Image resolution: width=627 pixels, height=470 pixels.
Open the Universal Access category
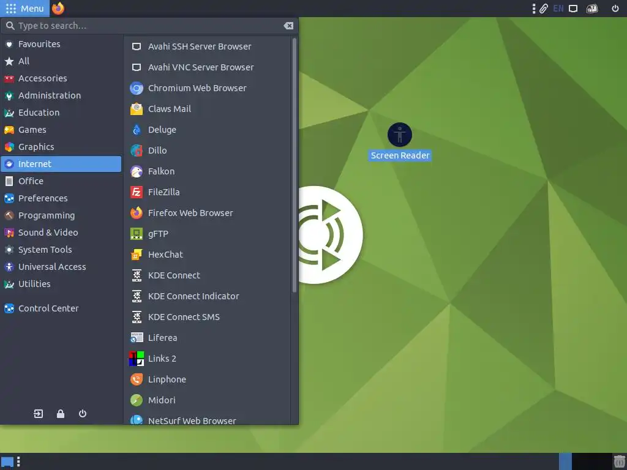61,267
